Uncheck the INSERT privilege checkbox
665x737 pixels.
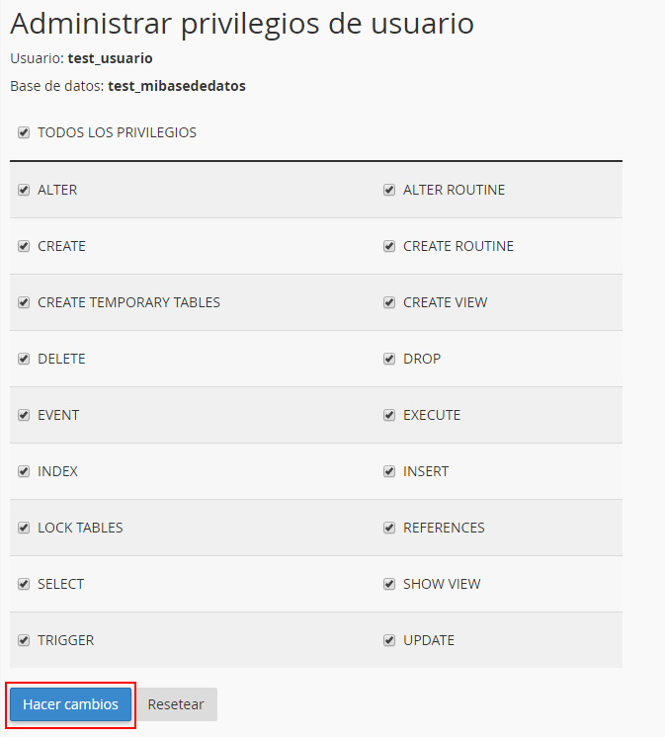click(389, 471)
